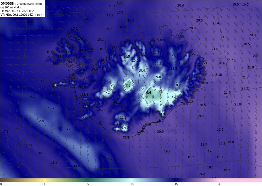
Task: Click the color scale label "30"
Action: coord(220,184)
